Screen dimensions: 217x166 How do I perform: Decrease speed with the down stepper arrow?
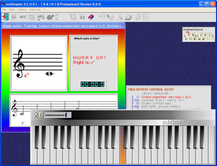coord(56,19)
